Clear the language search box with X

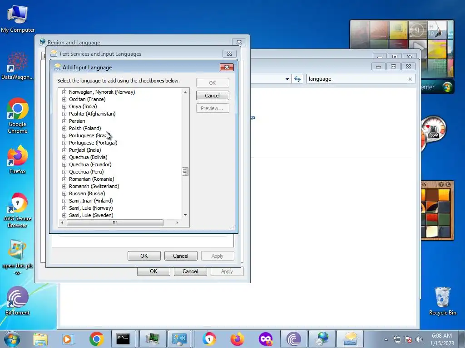click(410, 79)
